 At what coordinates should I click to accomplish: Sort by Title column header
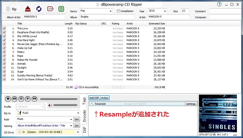tap(19, 23)
